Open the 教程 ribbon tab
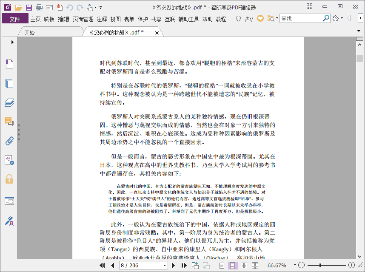The height and width of the screenshot is (272, 365). click(221, 19)
